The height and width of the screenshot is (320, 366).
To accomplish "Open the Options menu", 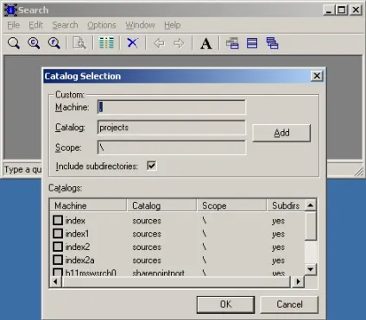I will pyautogui.click(x=102, y=25).
